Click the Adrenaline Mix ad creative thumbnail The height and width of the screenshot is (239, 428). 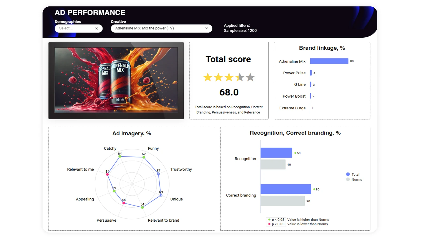click(116, 80)
